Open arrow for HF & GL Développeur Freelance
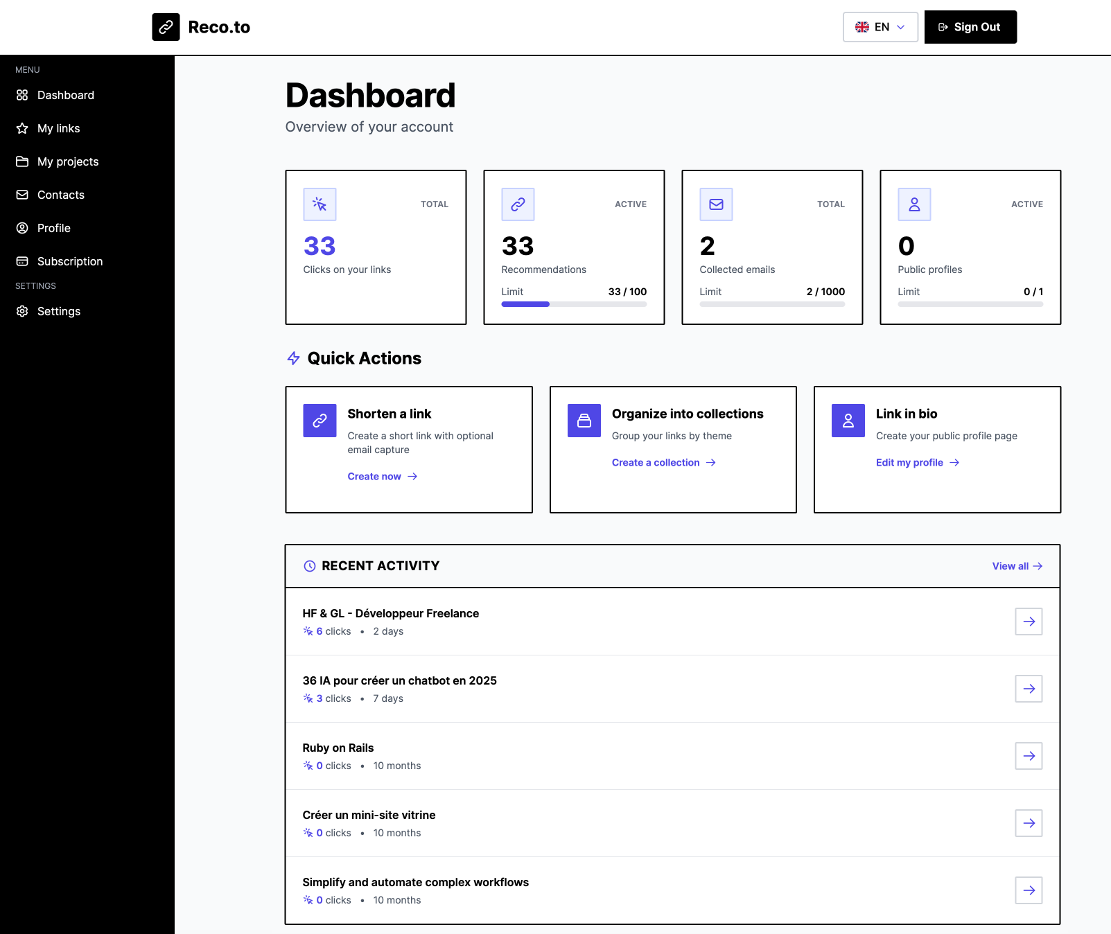This screenshot has height=934, width=1111. pyautogui.click(x=1029, y=622)
